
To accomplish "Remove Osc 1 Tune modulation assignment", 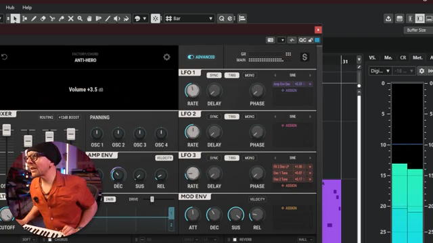I will [310, 173].
